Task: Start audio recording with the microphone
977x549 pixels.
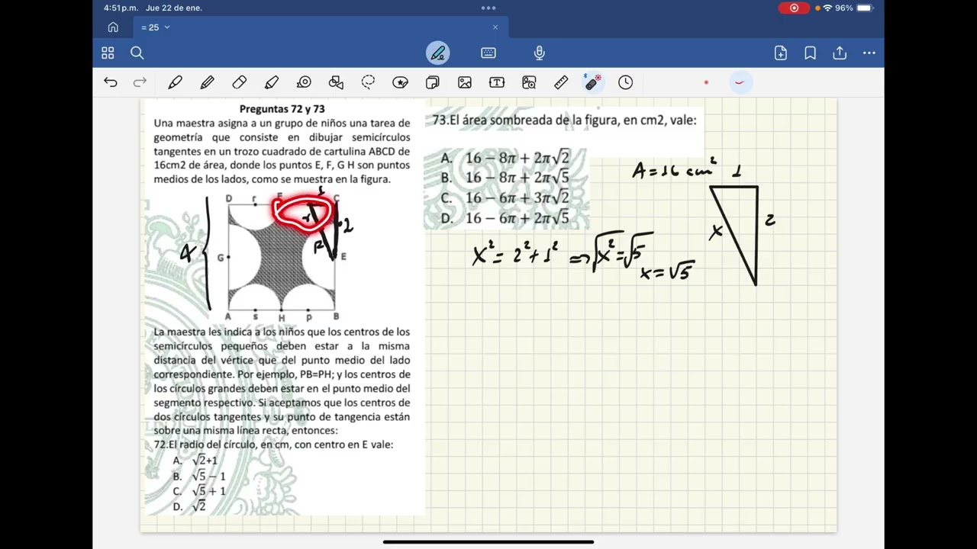Action: click(x=540, y=53)
